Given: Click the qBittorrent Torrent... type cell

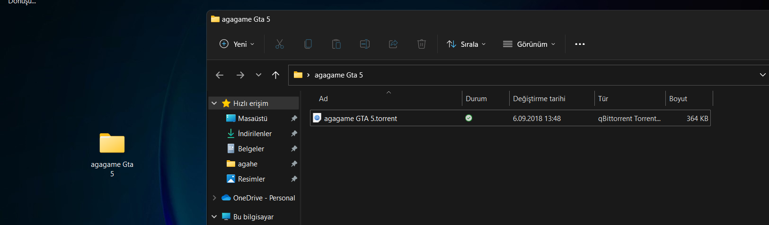Looking at the screenshot, I should 629,119.
